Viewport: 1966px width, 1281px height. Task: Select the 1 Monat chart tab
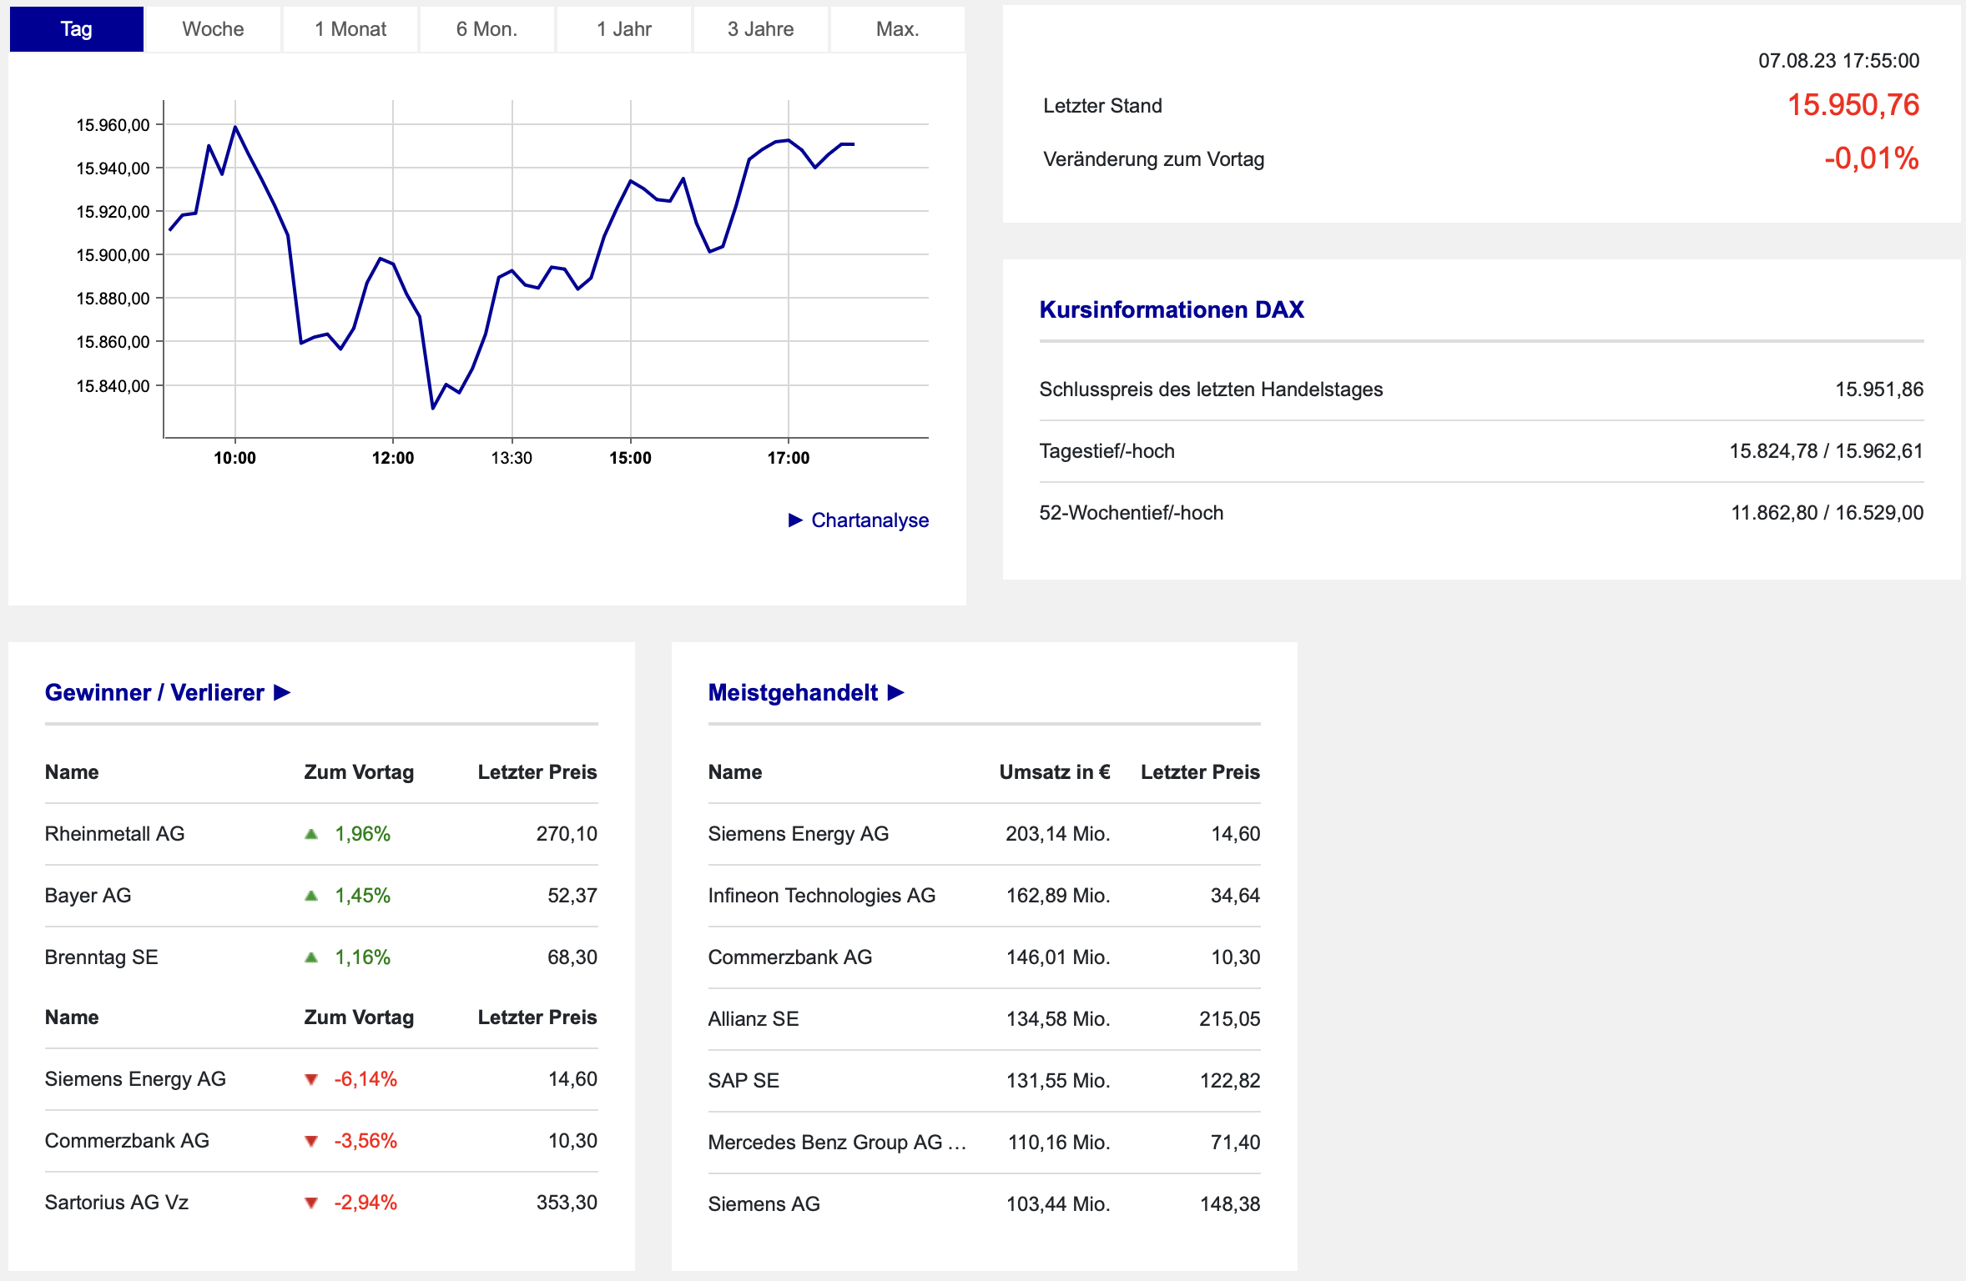[x=350, y=29]
